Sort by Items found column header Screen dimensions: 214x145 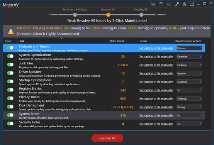(x=117, y=41)
